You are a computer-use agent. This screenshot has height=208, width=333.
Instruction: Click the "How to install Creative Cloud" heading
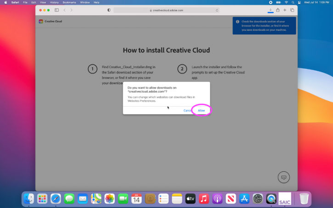(166, 50)
